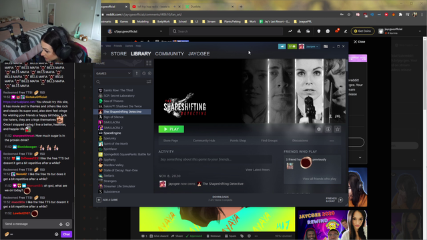Viewport: 427px width, 240px height.
Task: Click the Reddit create post pencil icon
Action: (x=346, y=31)
